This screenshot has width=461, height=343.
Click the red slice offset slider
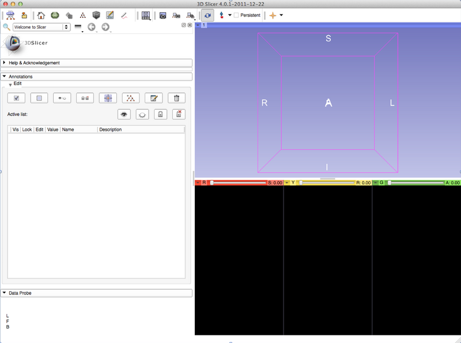(236, 182)
